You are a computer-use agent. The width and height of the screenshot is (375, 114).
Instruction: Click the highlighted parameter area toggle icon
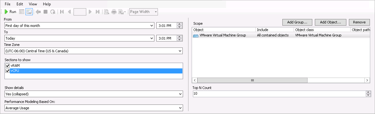(x=29, y=12)
